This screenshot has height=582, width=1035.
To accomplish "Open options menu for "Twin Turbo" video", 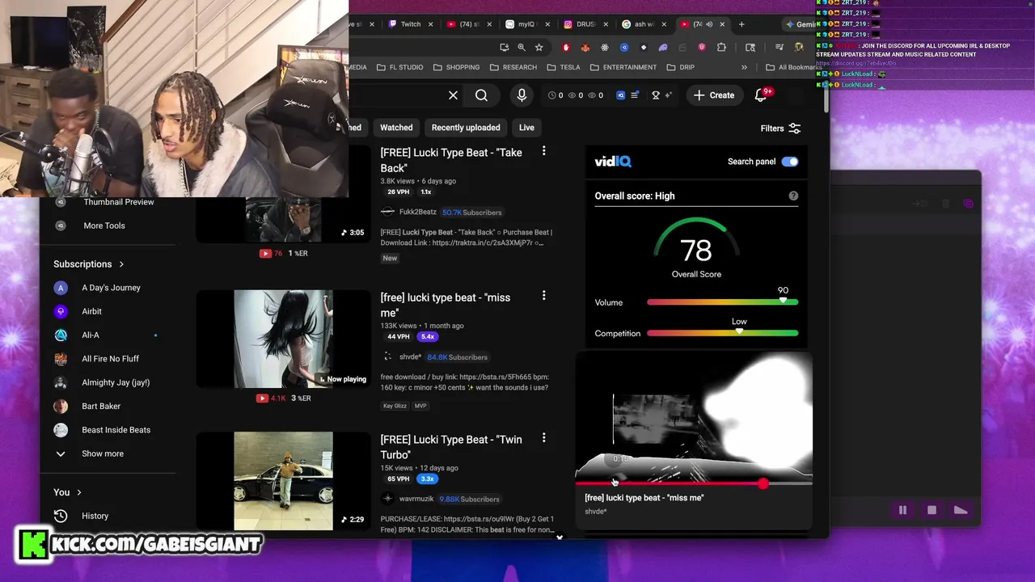I will click(543, 438).
